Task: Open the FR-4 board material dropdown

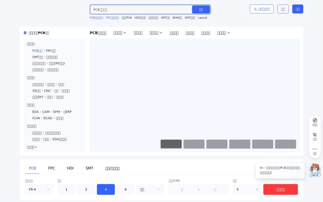Action: [x=39, y=189]
